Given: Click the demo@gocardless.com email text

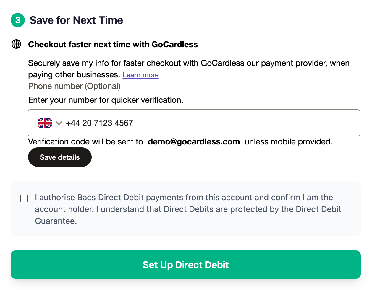Looking at the screenshot, I should [194, 142].
